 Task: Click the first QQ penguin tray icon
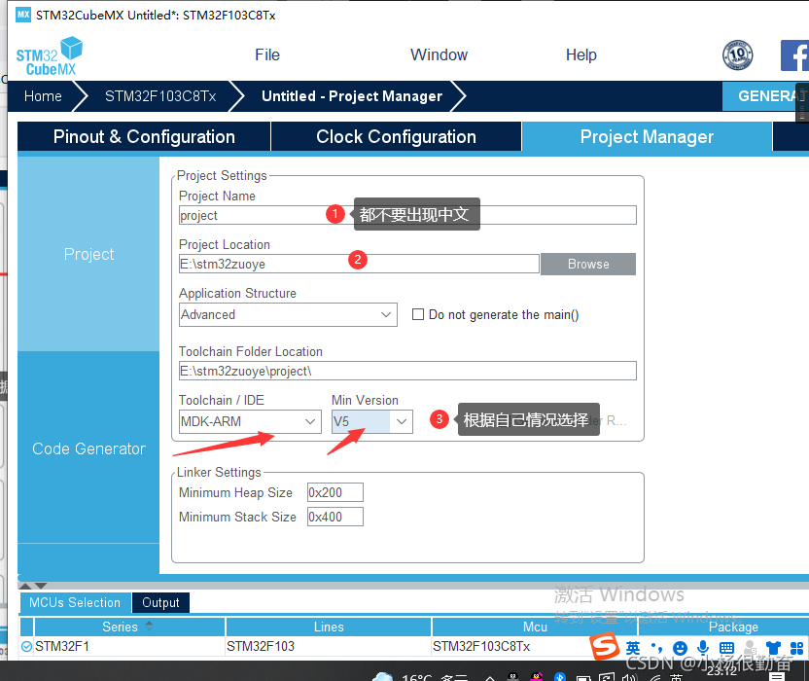[x=512, y=677]
